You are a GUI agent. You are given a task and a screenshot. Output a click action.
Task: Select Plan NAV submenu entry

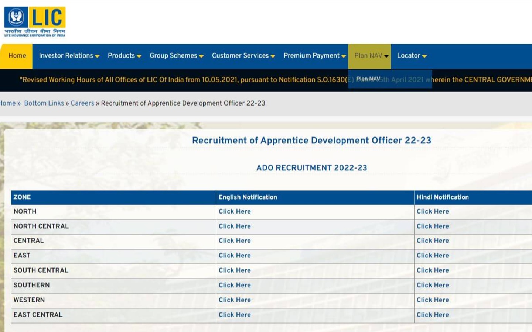click(x=368, y=79)
